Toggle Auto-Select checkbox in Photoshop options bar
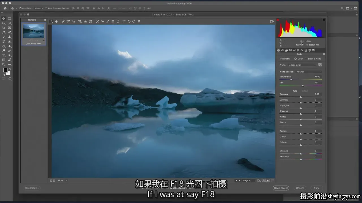Image resolution: width=362 pixels, height=203 pixels. pos(20,8)
